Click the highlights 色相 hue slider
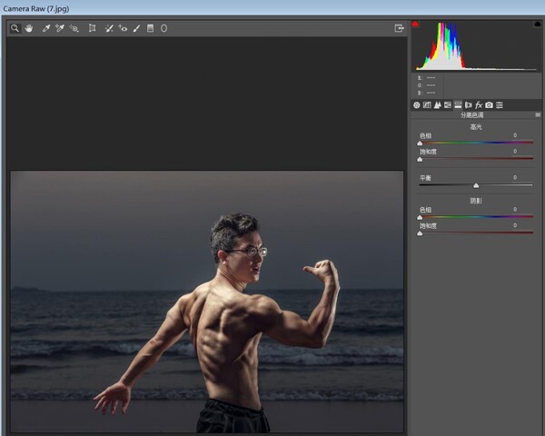The image size is (545, 436). (476, 143)
